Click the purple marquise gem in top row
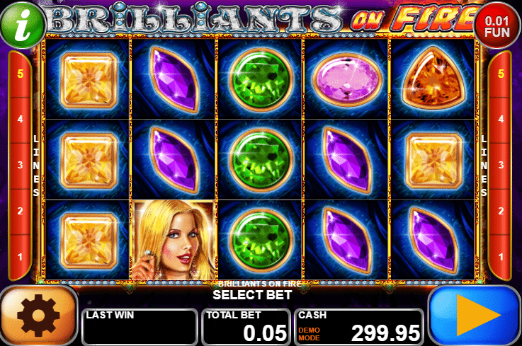This screenshot has width=522, height=346. pos(174,80)
